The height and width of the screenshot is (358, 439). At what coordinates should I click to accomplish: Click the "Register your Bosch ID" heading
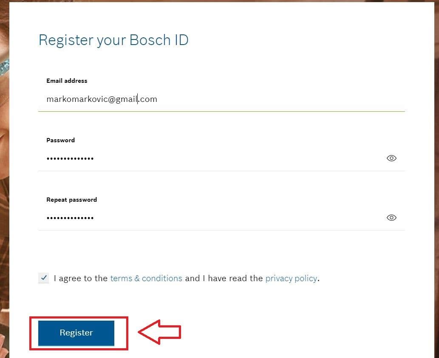click(113, 40)
